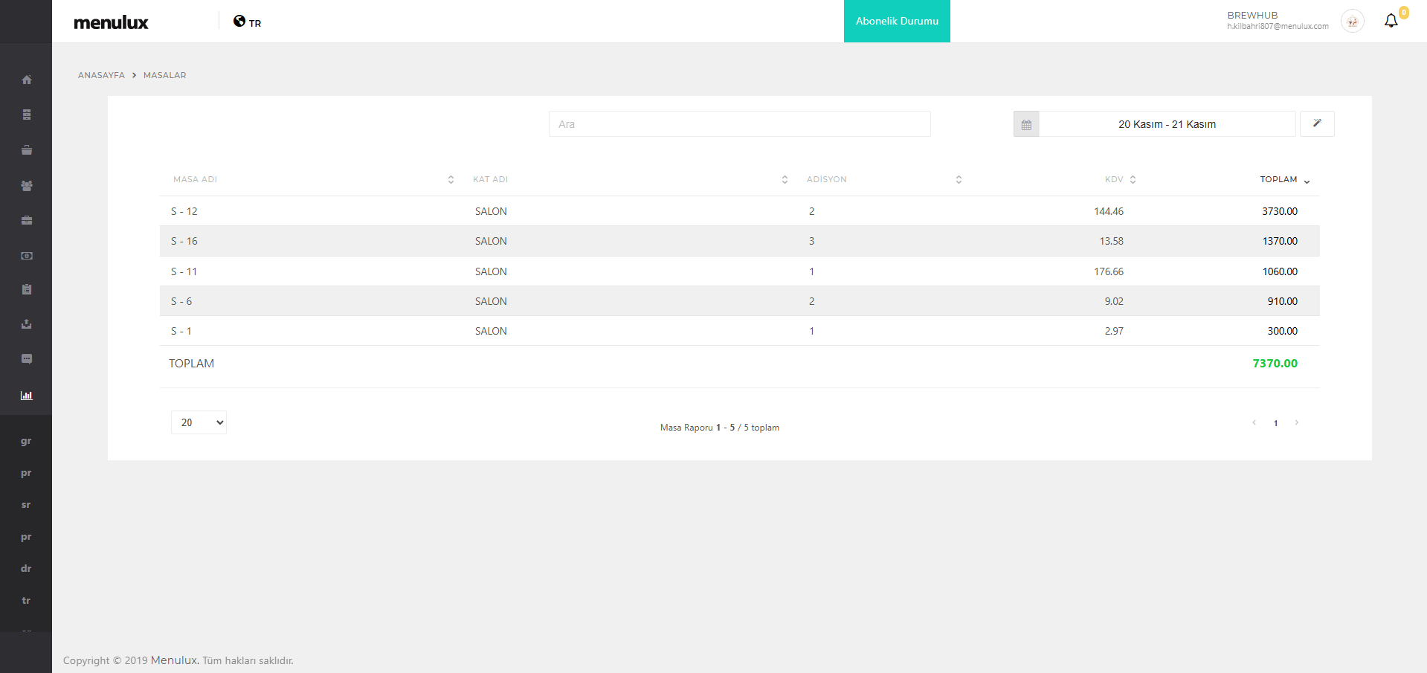The height and width of the screenshot is (673, 1427).
Task: Open the bar chart reports icon
Action: tap(27, 396)
